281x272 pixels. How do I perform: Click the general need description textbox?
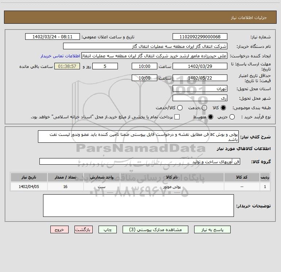(x=138, y=137)
